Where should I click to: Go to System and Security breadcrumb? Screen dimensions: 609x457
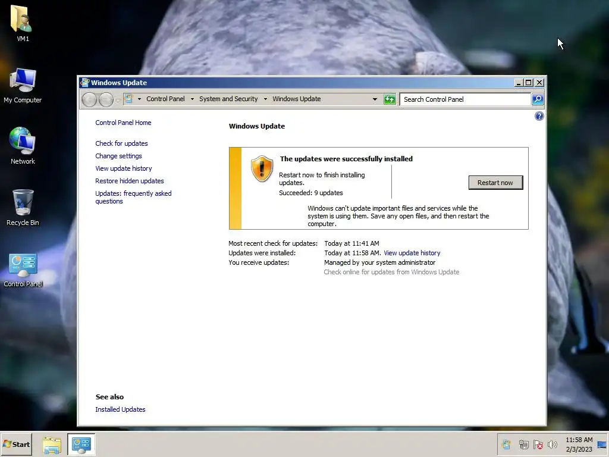coord(228,99)
